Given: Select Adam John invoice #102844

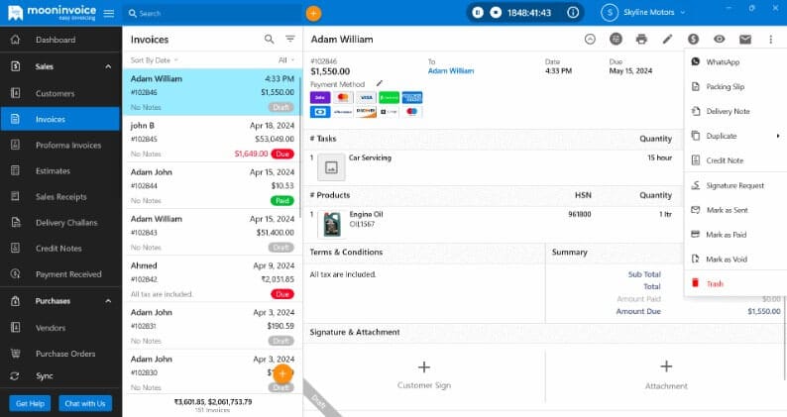Looking at the screenshot, I should point(212,185).
